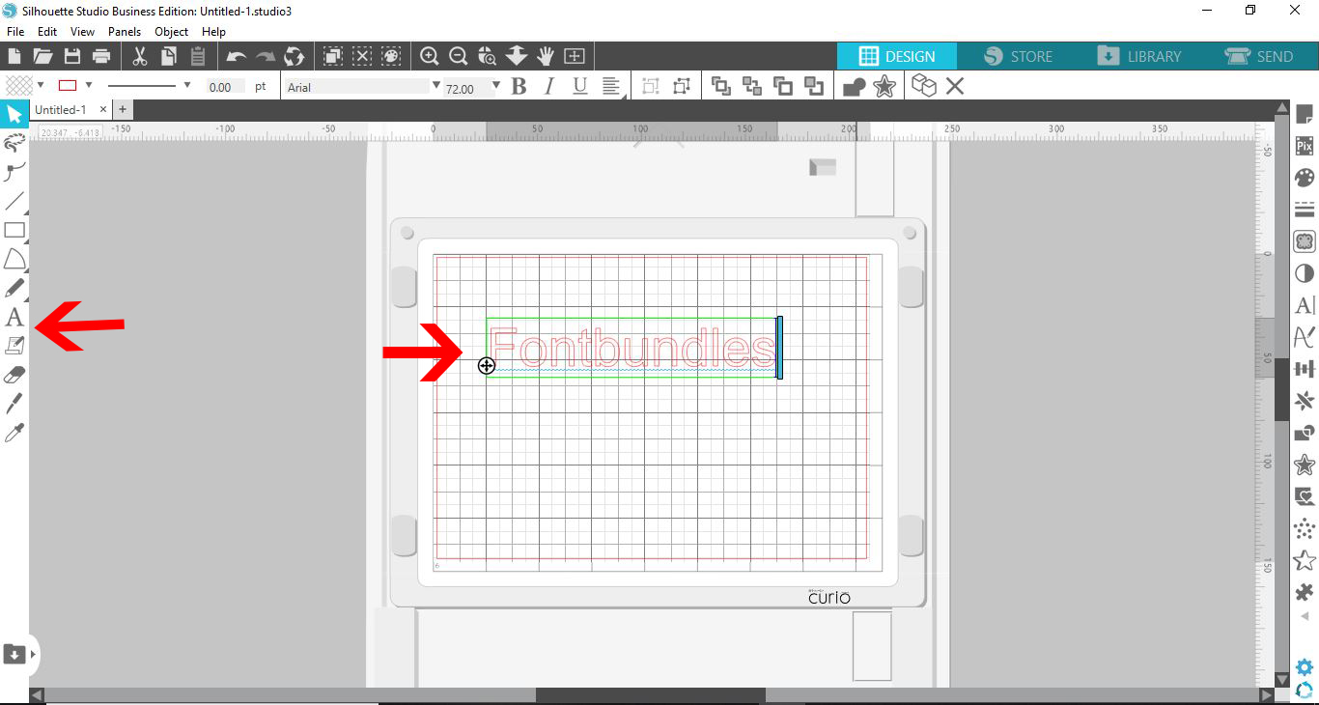The image size is (1319, 705).
Task: Open the line color dropdown arrow
Action: coord(89,86)
